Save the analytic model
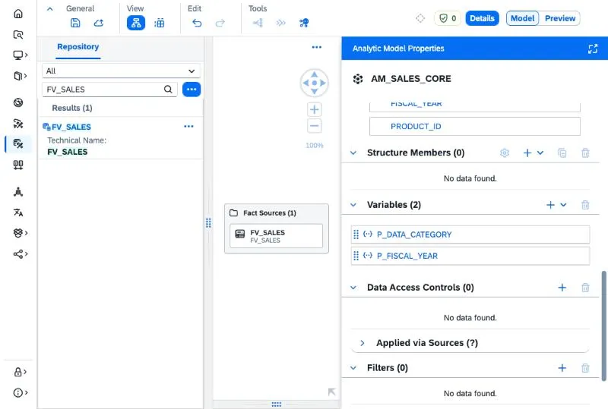608x409 pixels. click(75, 23)
